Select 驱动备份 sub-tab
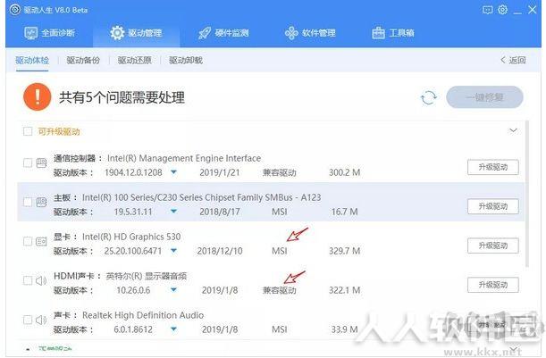 click(x=83, y=60)
